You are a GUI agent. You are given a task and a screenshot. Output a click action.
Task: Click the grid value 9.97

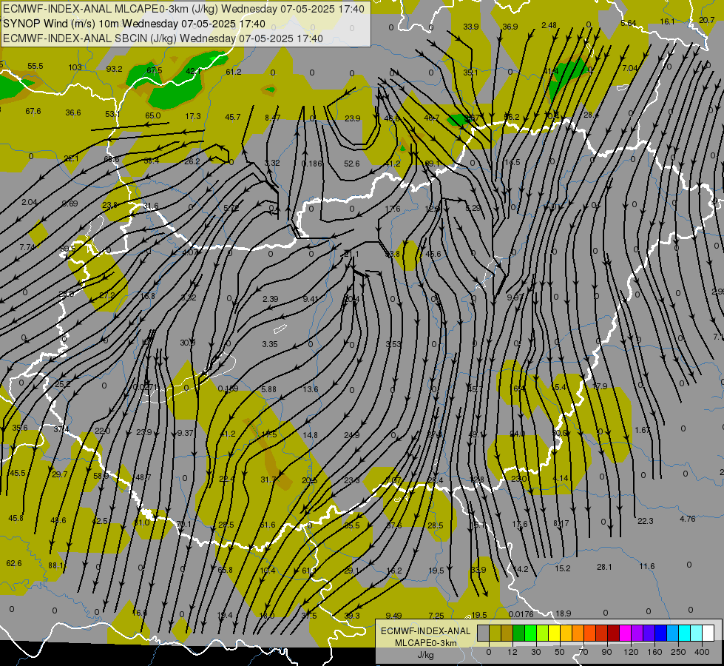point(515,297)
